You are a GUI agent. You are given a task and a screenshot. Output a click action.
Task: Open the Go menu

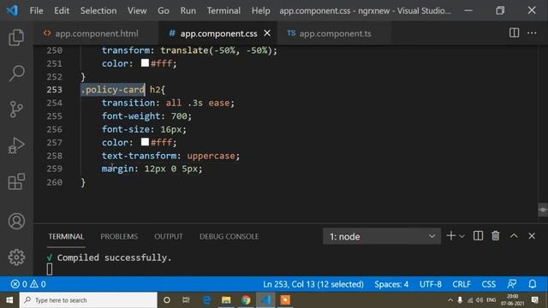[x=164, y=10]
